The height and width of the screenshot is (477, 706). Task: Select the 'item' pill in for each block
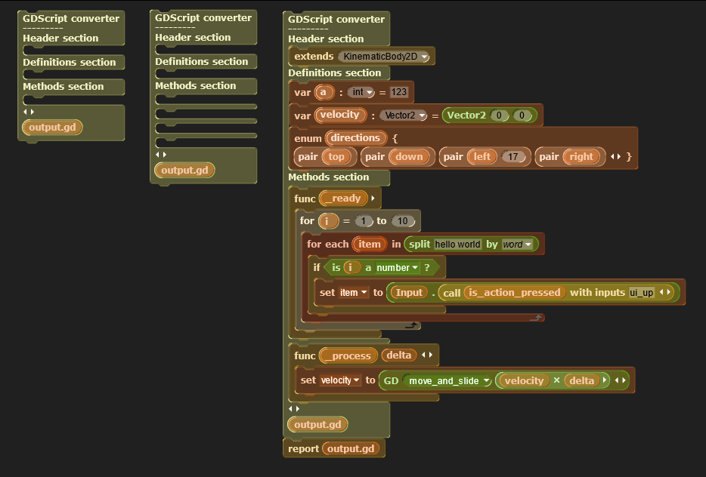click(x=370, y=244)
